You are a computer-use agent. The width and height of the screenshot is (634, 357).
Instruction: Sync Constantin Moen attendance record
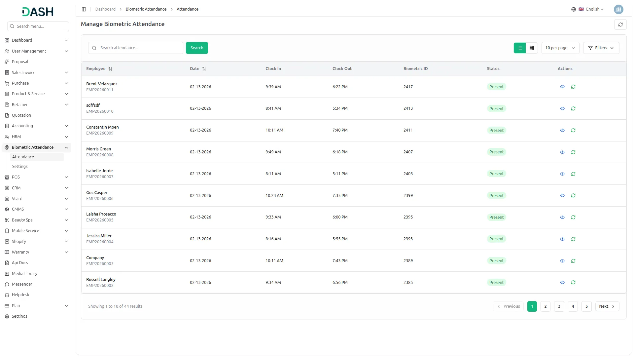[573, 131]
